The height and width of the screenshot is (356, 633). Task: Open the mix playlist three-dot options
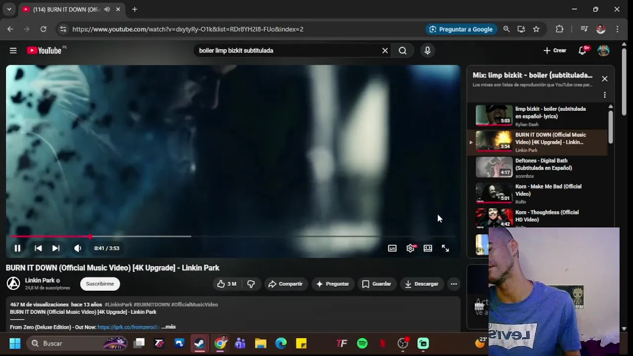click(x=604, y=95)
